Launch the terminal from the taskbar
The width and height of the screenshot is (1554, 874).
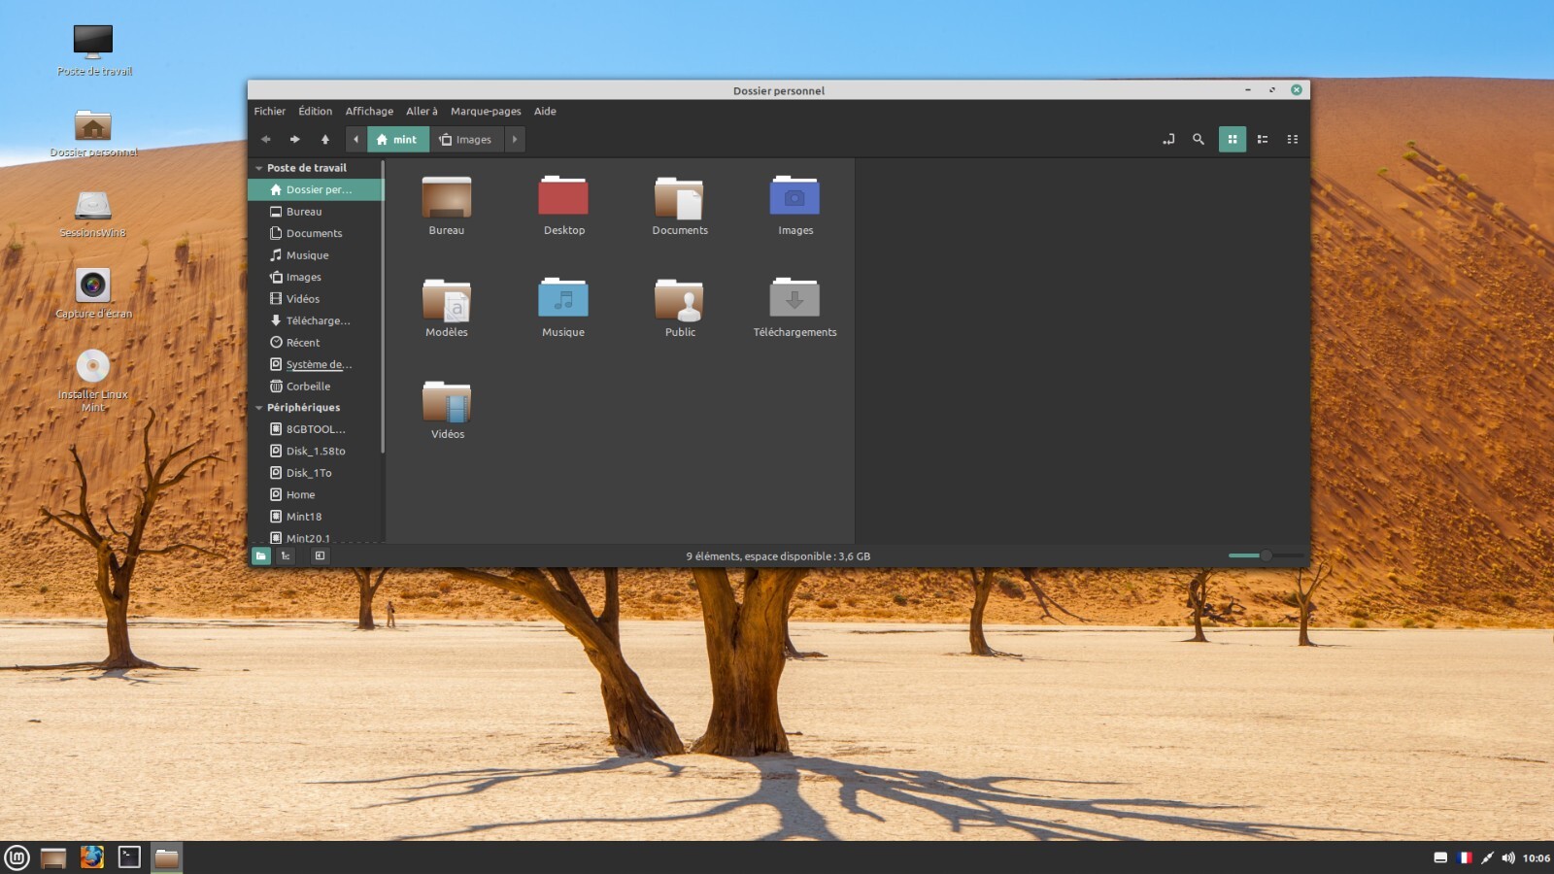[129, 857]
